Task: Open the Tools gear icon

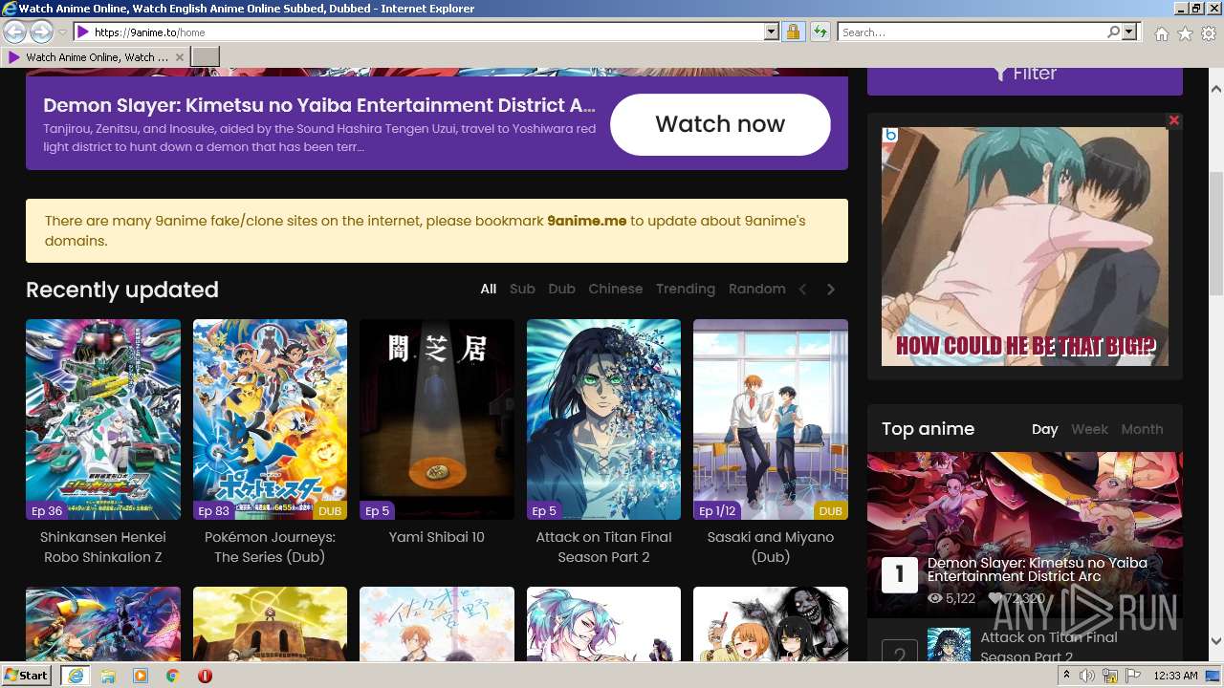Action: pyautogui.click(x=1209, y=33)
